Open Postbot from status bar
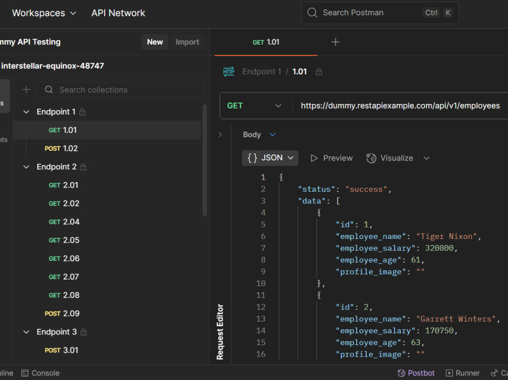Image resolution: width=508 pixels, height=380 pixels. coord(416,373)
